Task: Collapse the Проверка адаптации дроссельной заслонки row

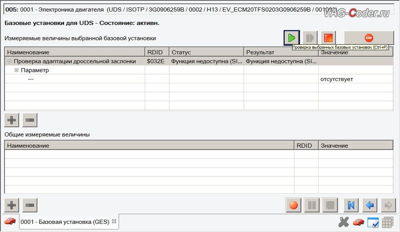Action: coord(10,61)
